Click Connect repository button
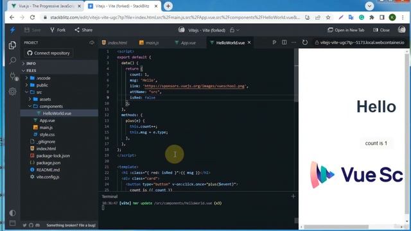The height and width of the screenshot is (231, 411). click(49, 53)
